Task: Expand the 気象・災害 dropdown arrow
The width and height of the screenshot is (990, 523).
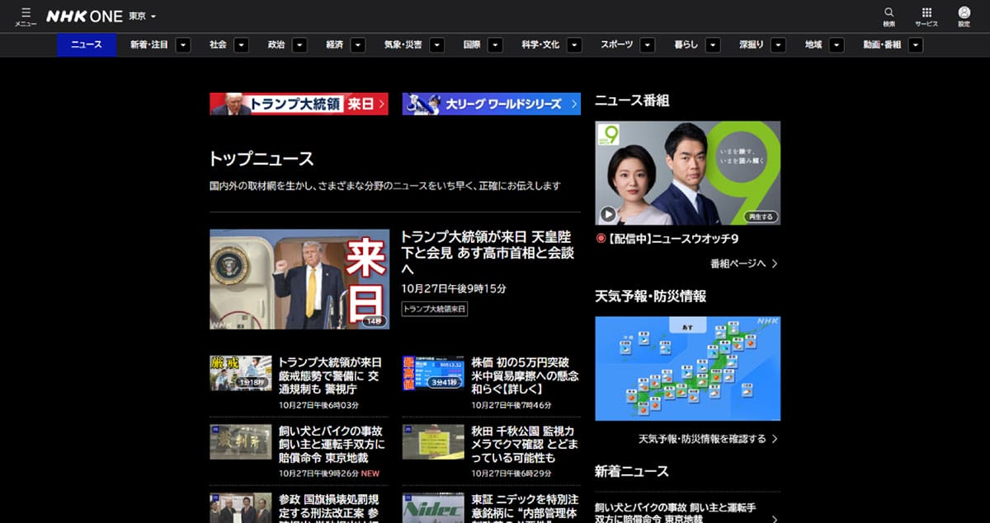Action: tap(436, 45)
